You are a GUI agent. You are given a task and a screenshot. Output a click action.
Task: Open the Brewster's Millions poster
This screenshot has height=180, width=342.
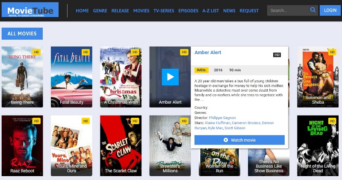(170, 145)
